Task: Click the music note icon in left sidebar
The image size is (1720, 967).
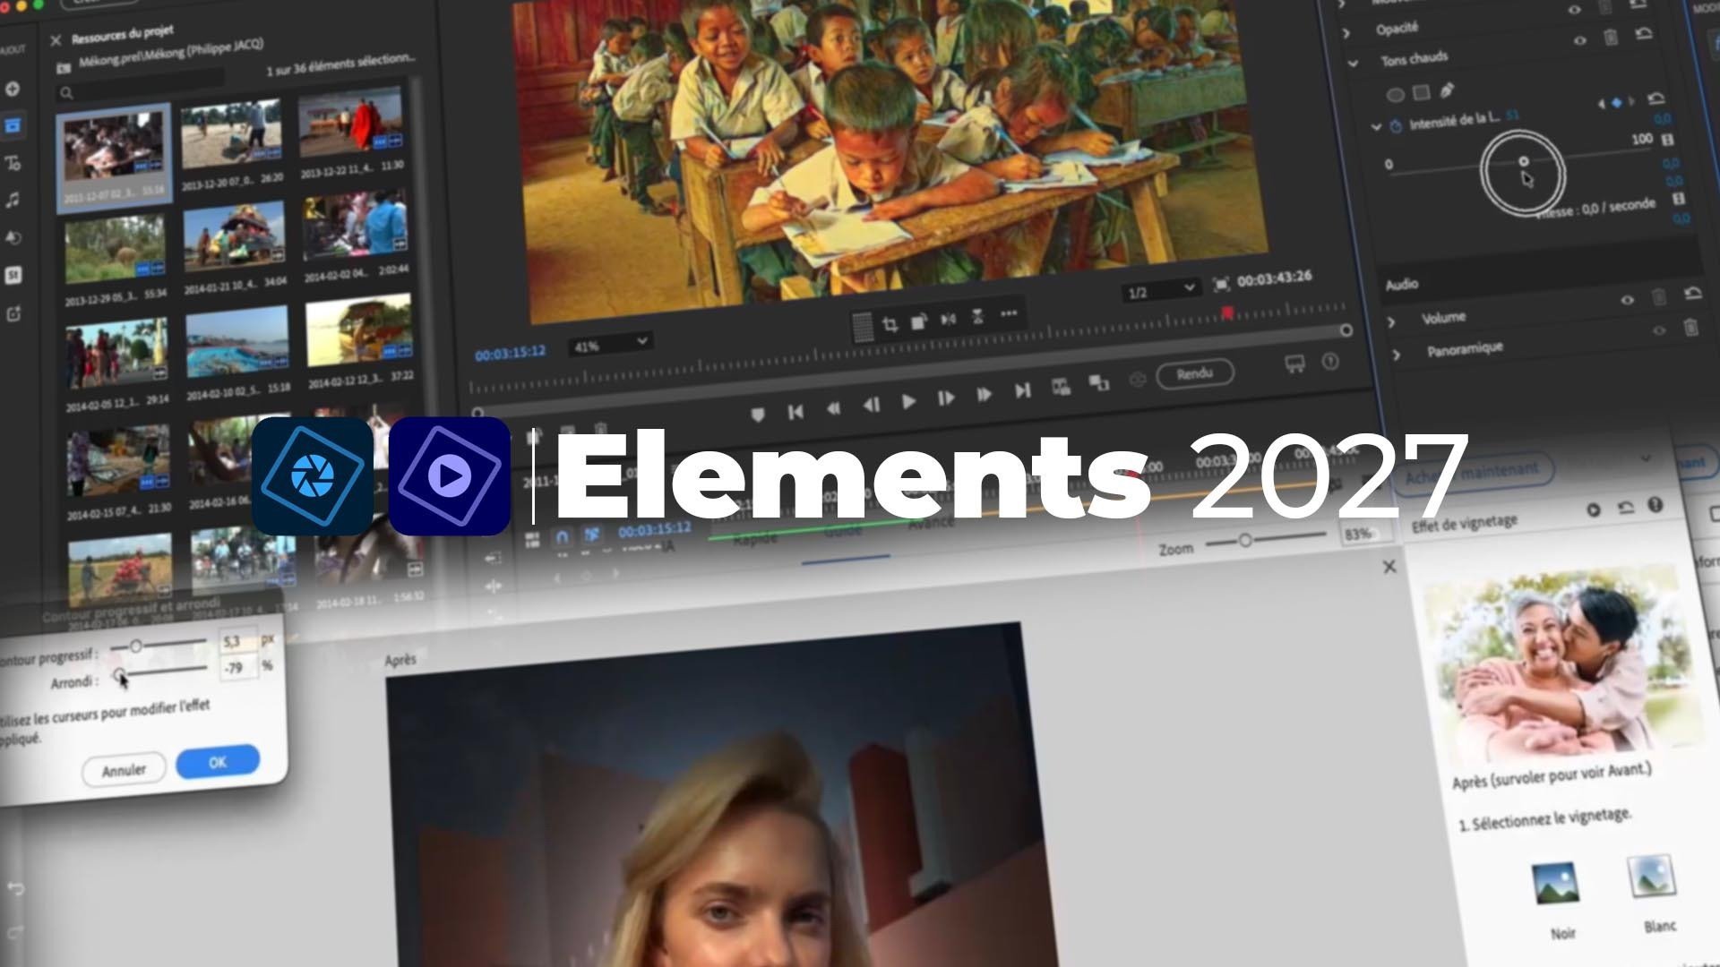Action: pyautogui.click(x=13, y=200)
